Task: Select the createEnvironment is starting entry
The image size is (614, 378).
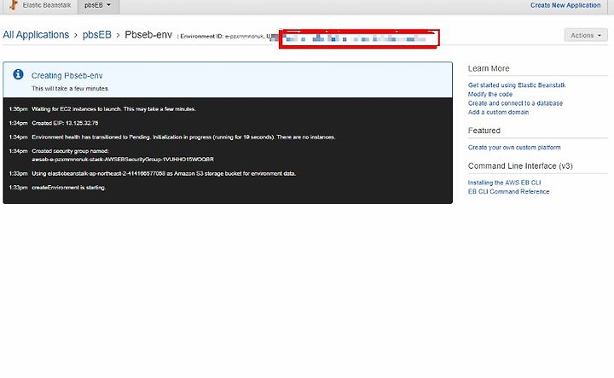Action: 69,188
